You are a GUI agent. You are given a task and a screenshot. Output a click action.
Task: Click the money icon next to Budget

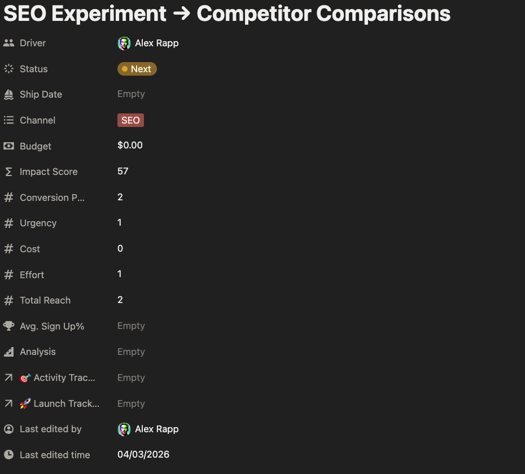click(x=8, y=146)
